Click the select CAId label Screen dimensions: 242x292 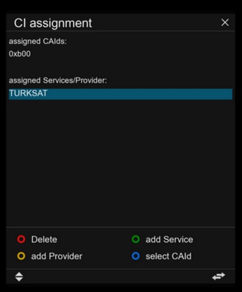click(168, 256)
